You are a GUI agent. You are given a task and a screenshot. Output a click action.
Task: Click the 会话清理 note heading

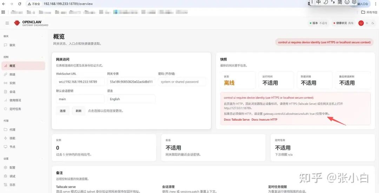168,187
